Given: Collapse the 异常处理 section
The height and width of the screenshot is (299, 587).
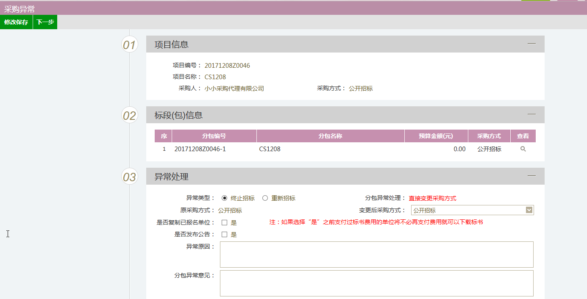Looking at the screenshot, I should 531,176.
